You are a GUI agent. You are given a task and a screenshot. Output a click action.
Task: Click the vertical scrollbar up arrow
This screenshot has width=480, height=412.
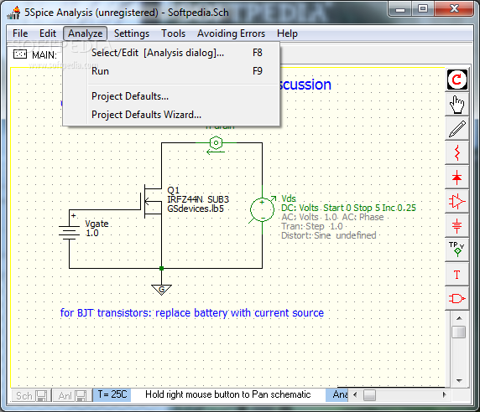(x=459, y=318)
